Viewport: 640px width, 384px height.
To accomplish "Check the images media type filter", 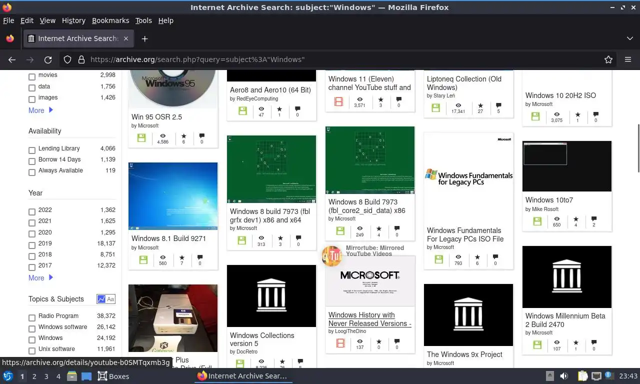I will 32,99.
